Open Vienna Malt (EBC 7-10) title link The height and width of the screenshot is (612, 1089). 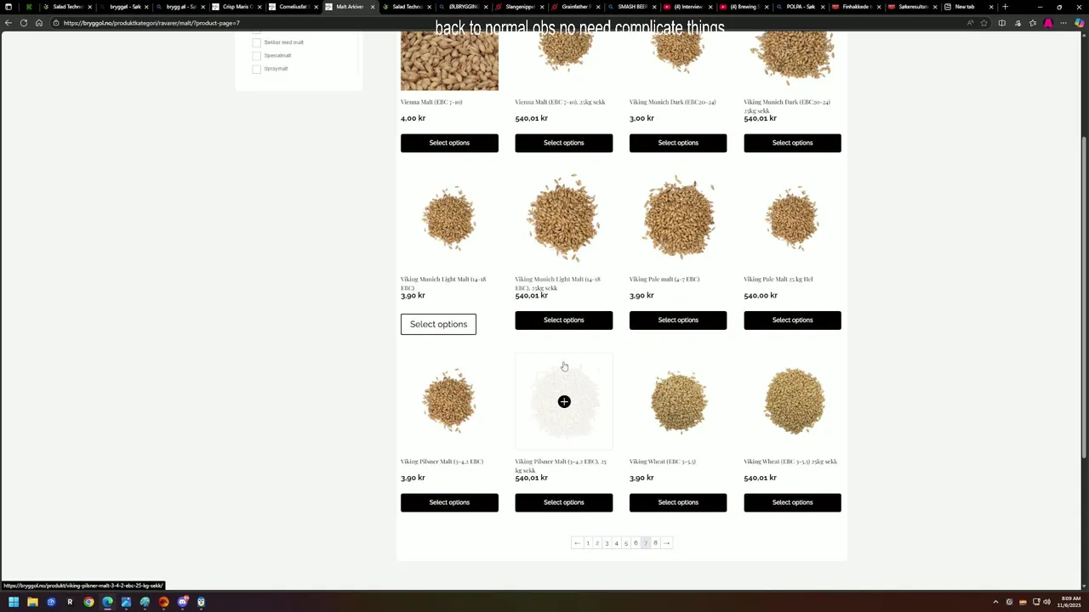[431, 102]
